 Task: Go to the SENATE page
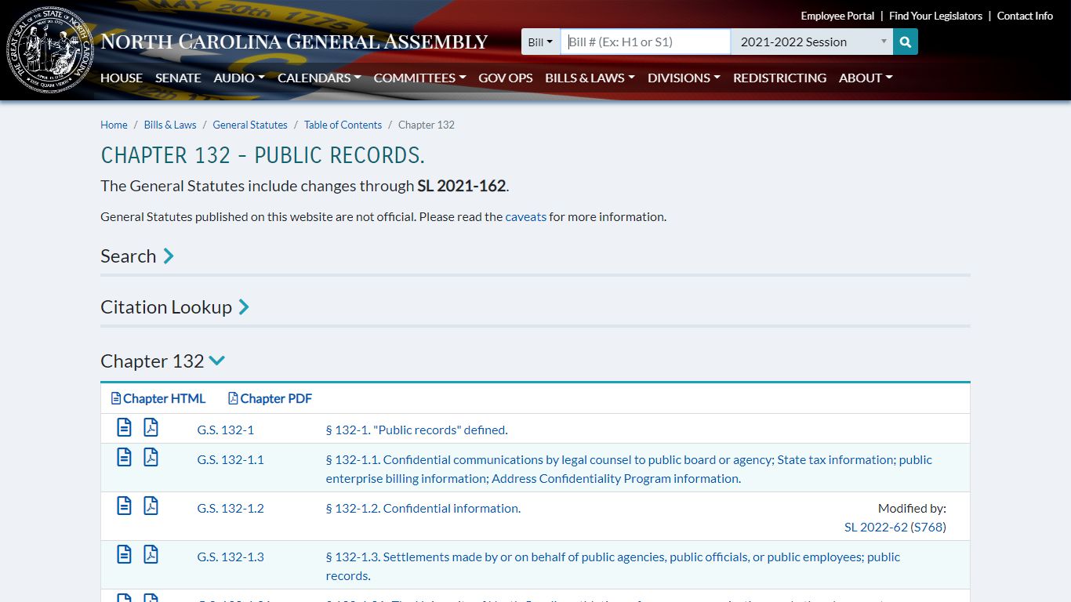[x=178, y=78]
